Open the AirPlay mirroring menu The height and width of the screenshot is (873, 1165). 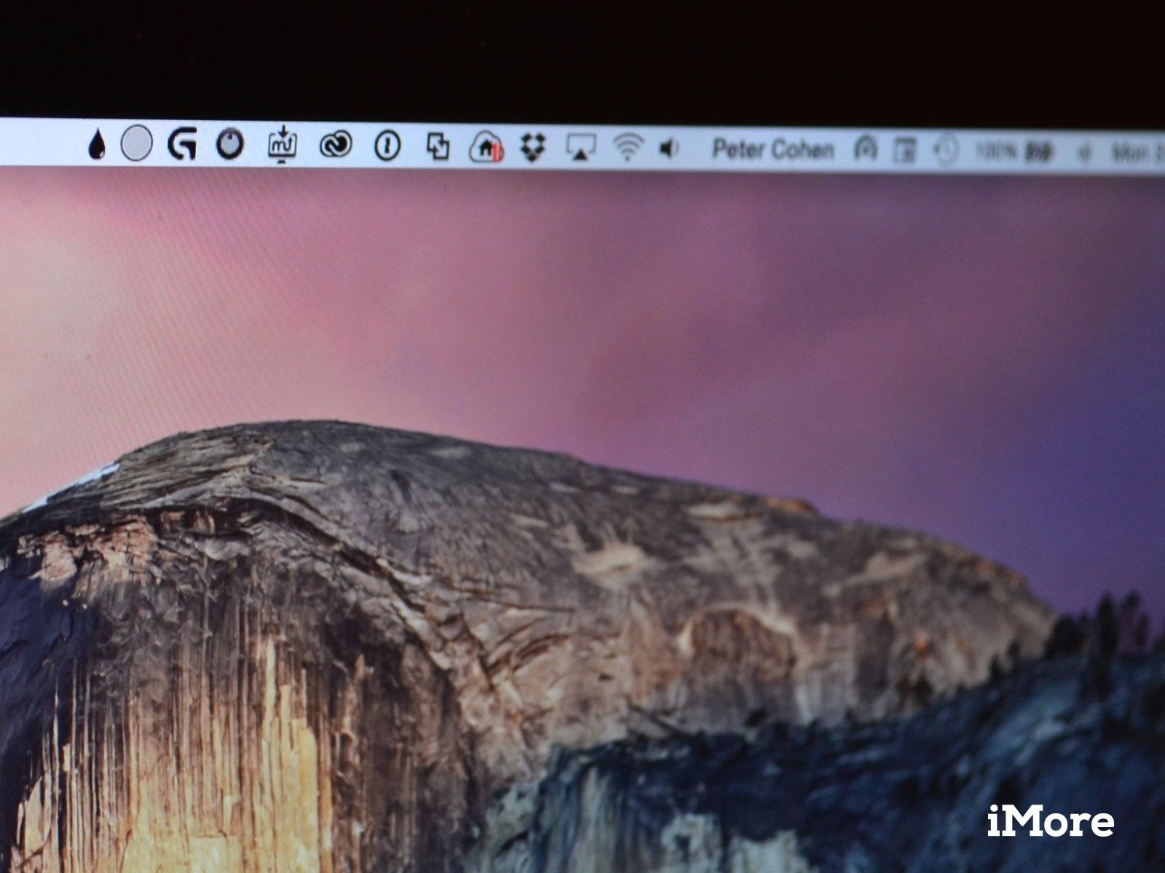(x=582, y=147)
